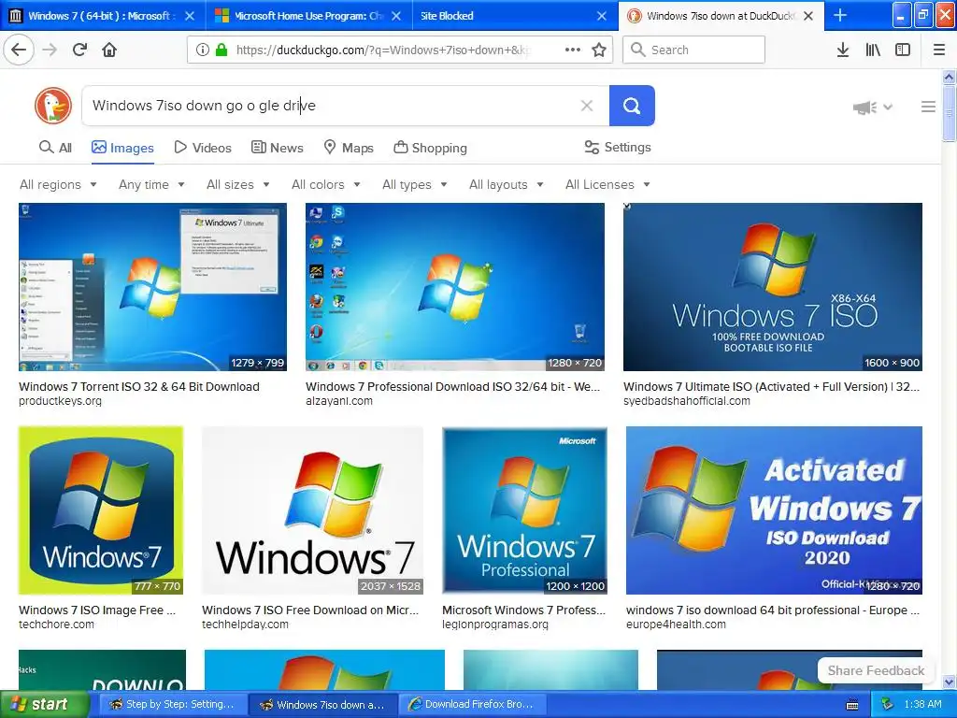Open page actions three-dot menu
Image resolution: width=957 pixels, height=718 pixels.
(x=573, y=50)
